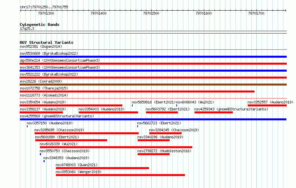
Task: Open nsv5521222 (ByrskaBishop2022) label
Action: [x=49, y=74]
